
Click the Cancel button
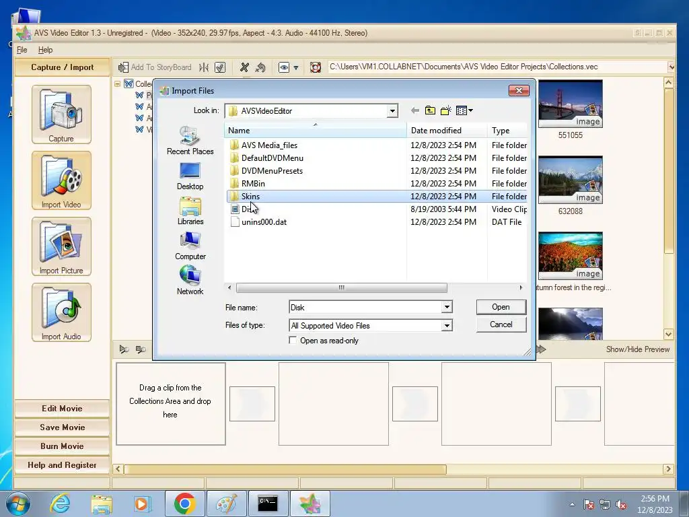pos(501,324)
